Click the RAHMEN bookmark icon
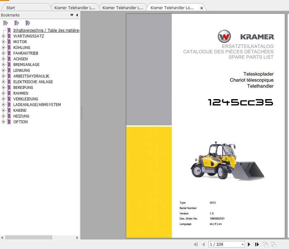Screen dimensions: 289x249 (9, 93)
